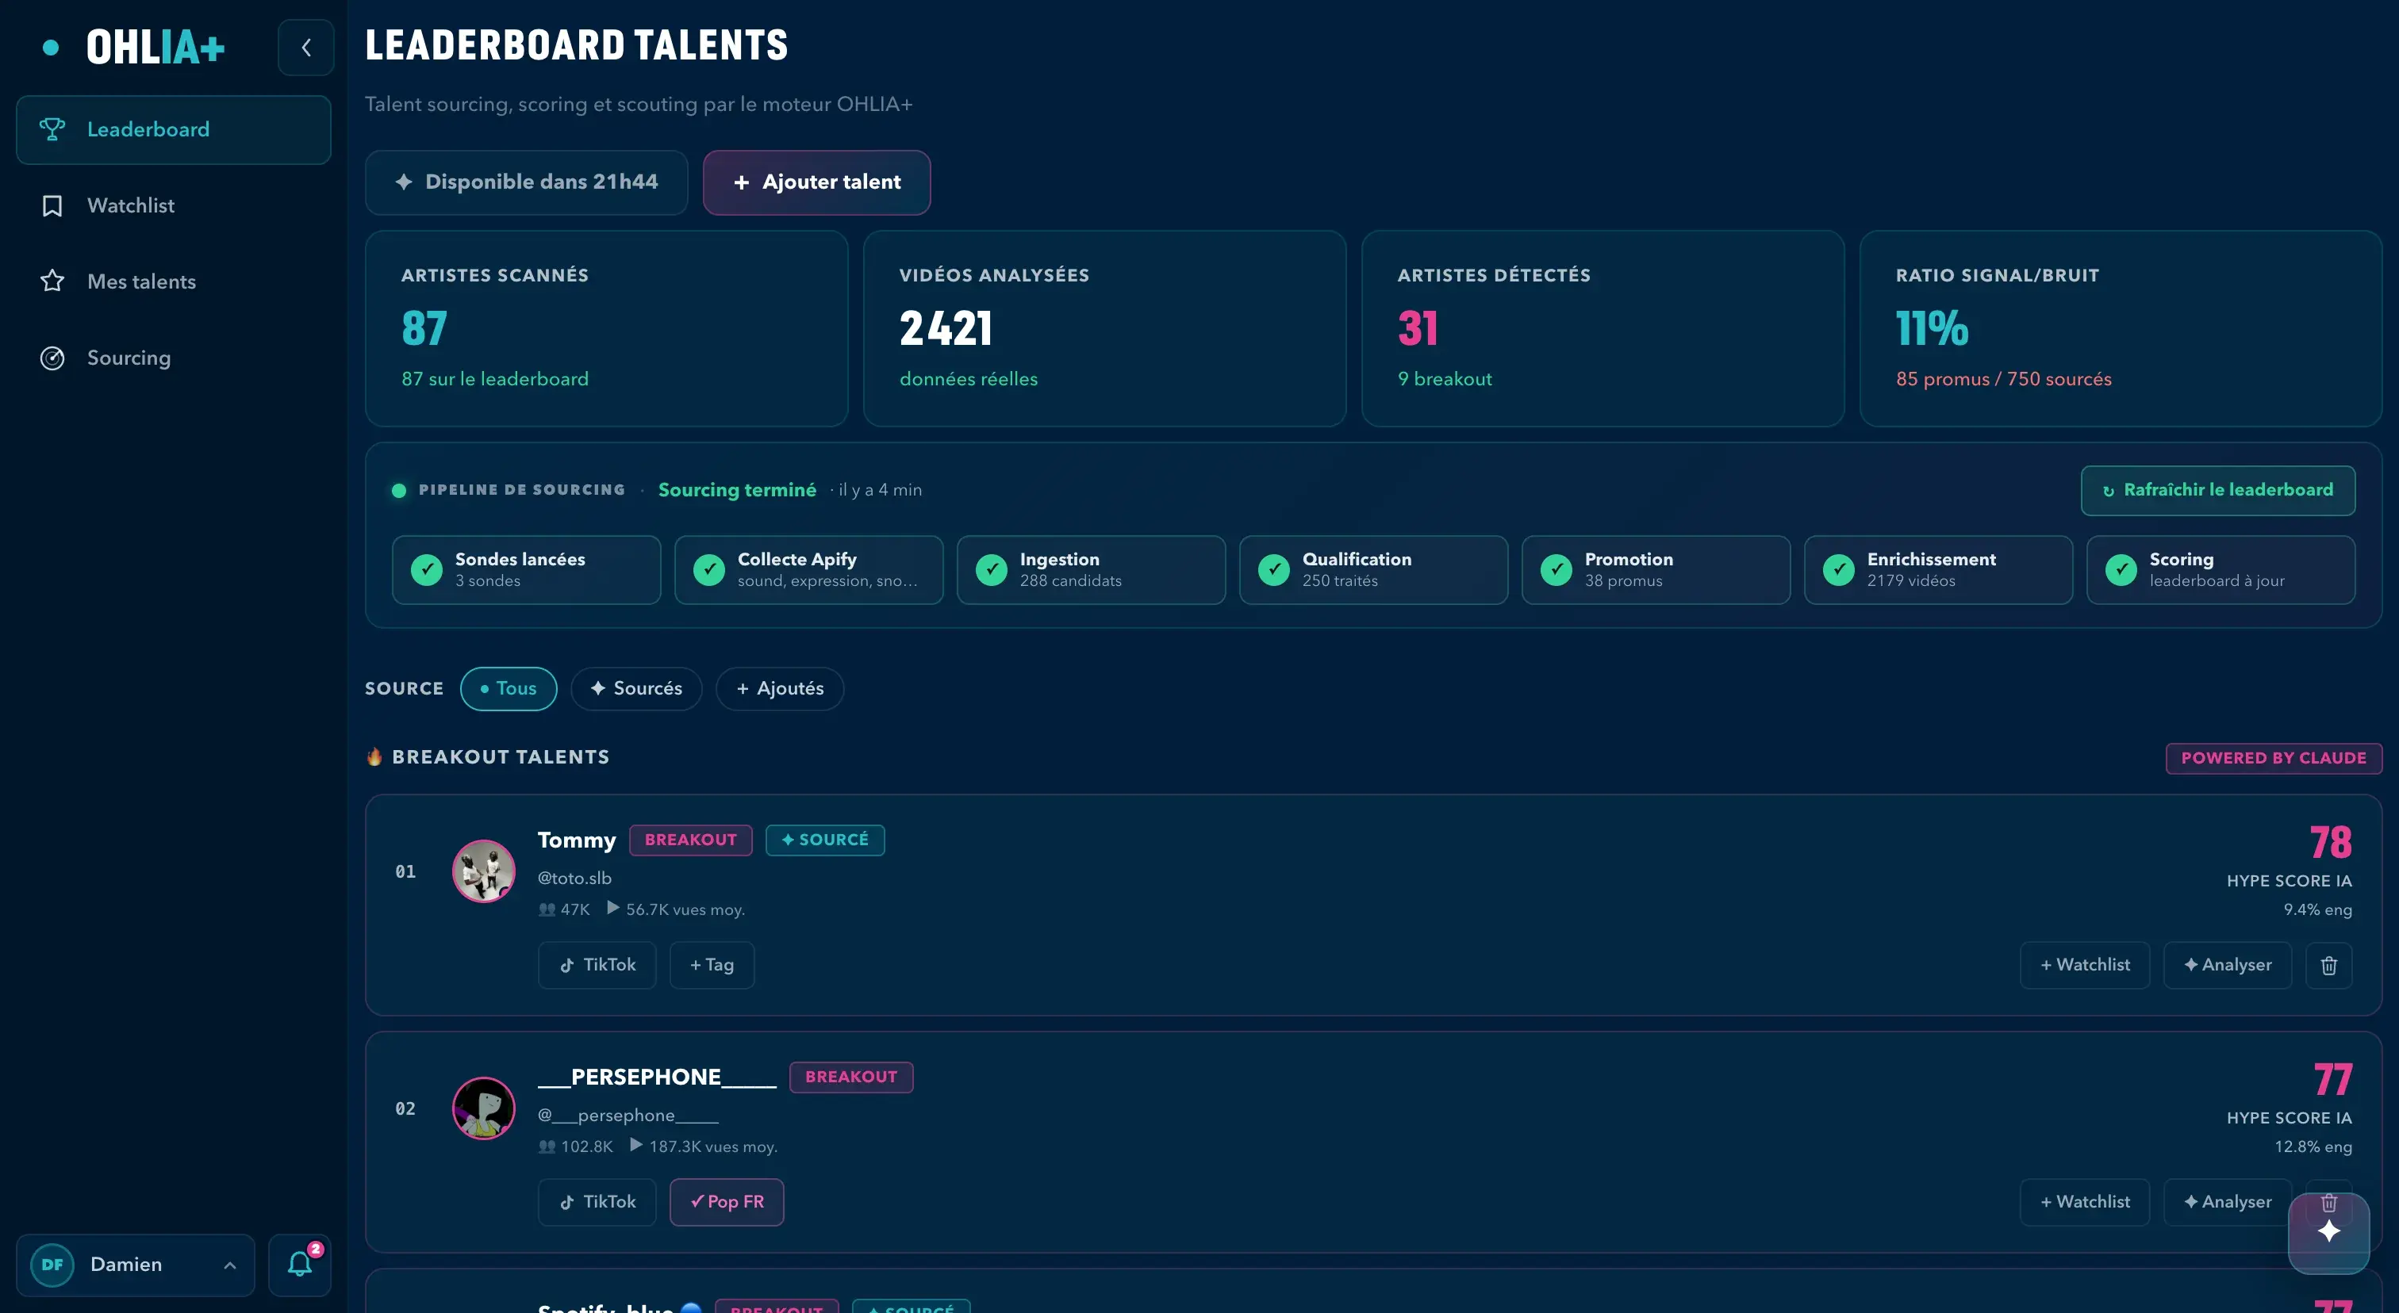Add a tag to Tommy
The image size is (2399, 1313).
point(712,965)
